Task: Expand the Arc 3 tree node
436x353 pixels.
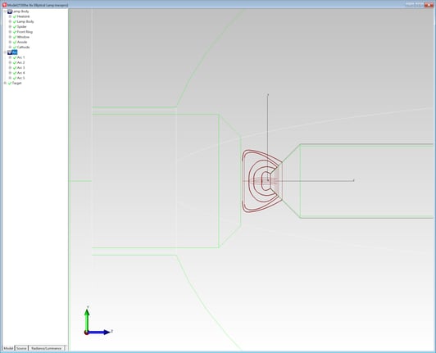Action: (x=10, y=68)
